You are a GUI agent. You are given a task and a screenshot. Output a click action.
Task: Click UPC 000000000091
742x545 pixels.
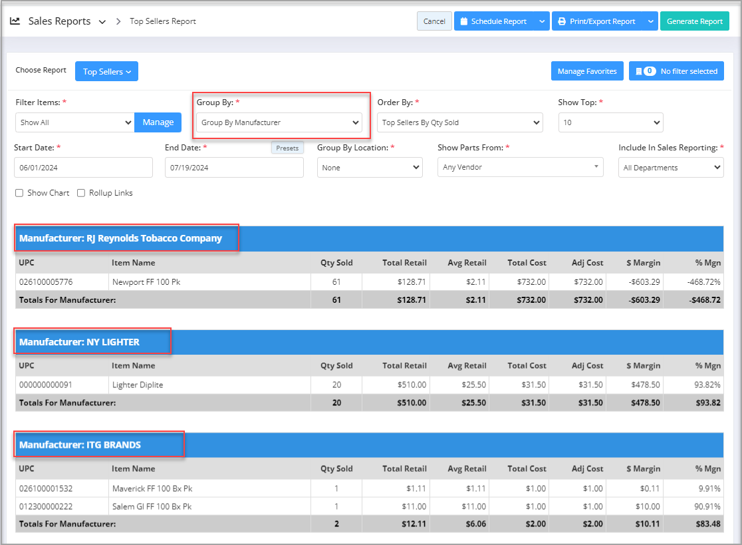coord(46,385)
